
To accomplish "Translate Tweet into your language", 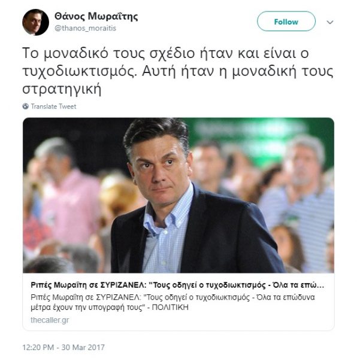I will [53, 107].
